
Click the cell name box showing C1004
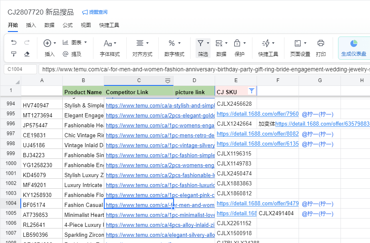click(x=20, y=70)
